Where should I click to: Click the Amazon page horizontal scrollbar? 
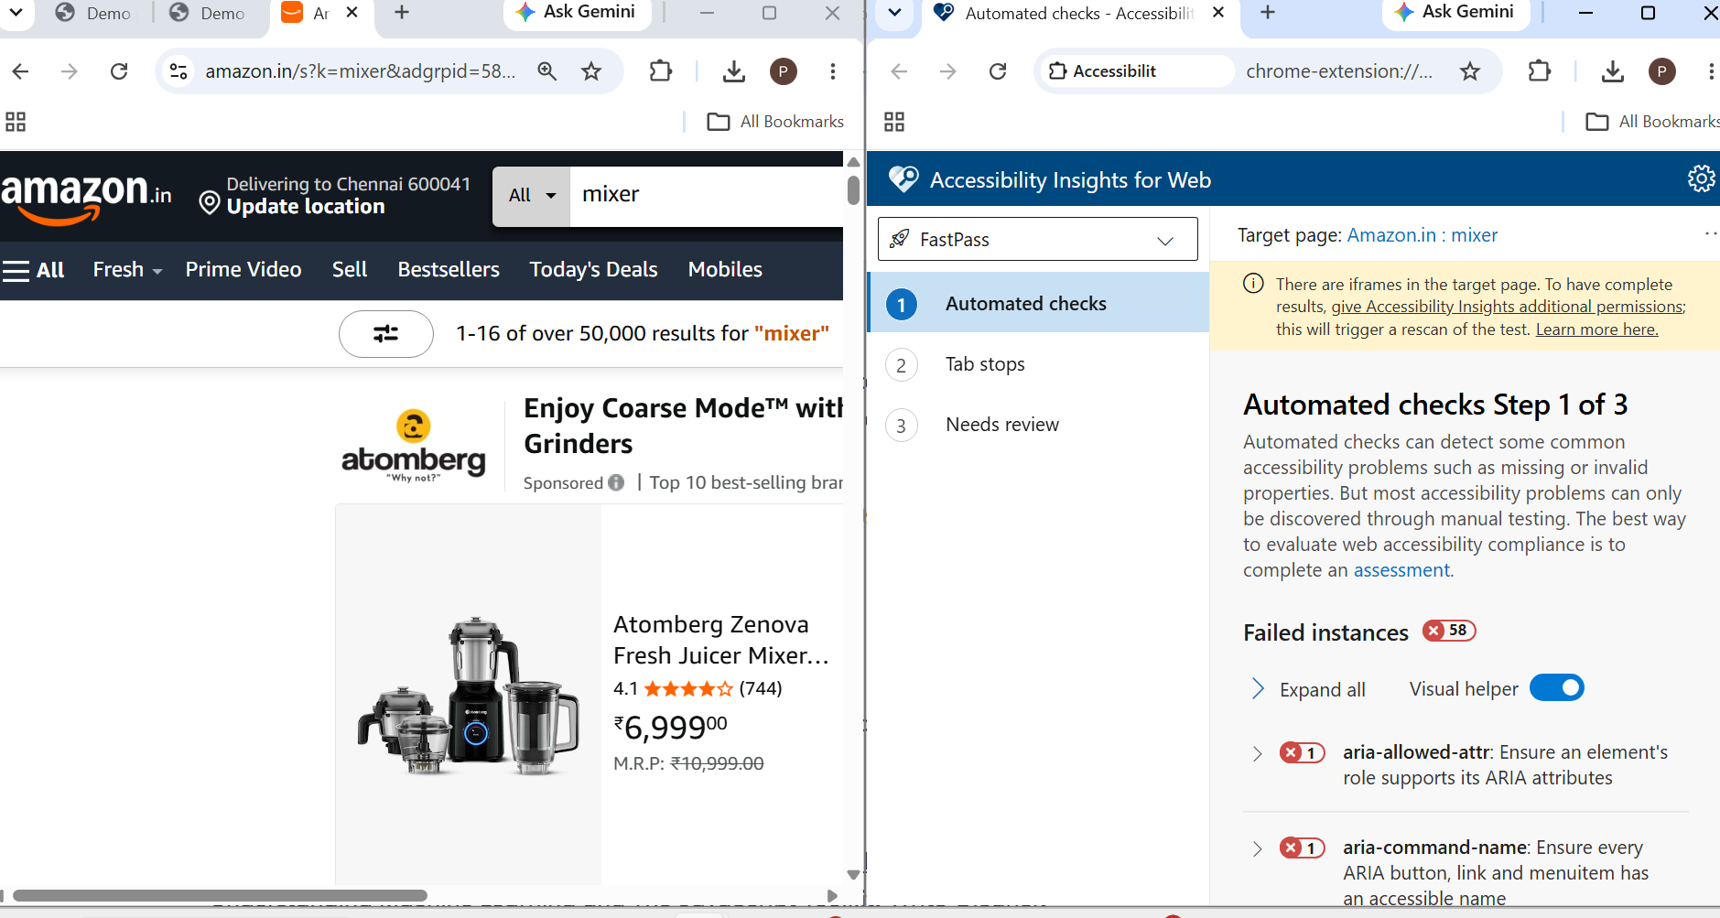(x=220, y=895)
